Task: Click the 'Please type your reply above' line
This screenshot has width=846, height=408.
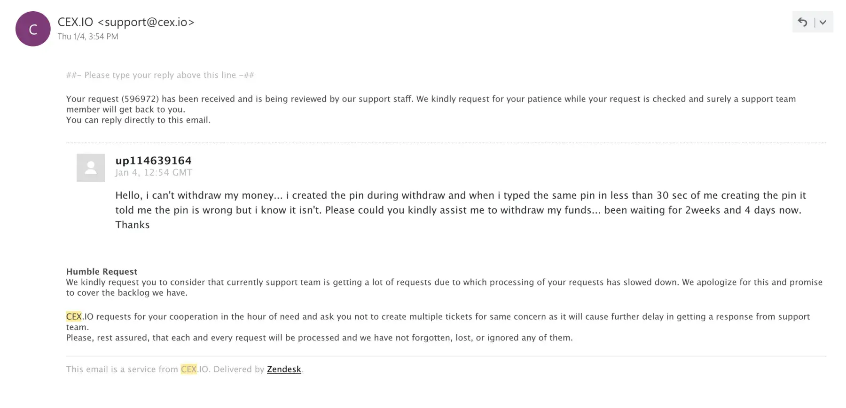Action: coord(160,75)
